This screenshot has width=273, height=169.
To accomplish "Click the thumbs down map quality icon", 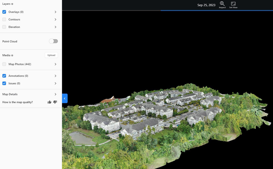I will 55,102.
